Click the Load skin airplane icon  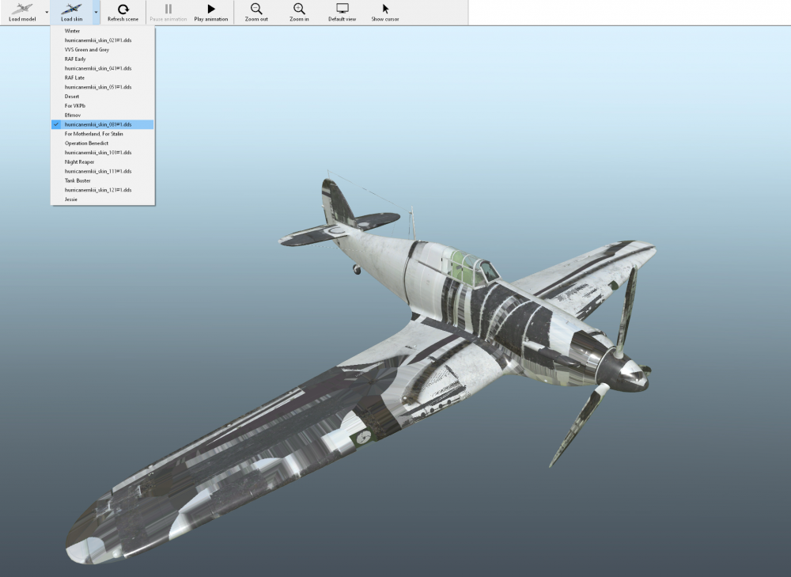pyautogui.click(x=71, y=9)
